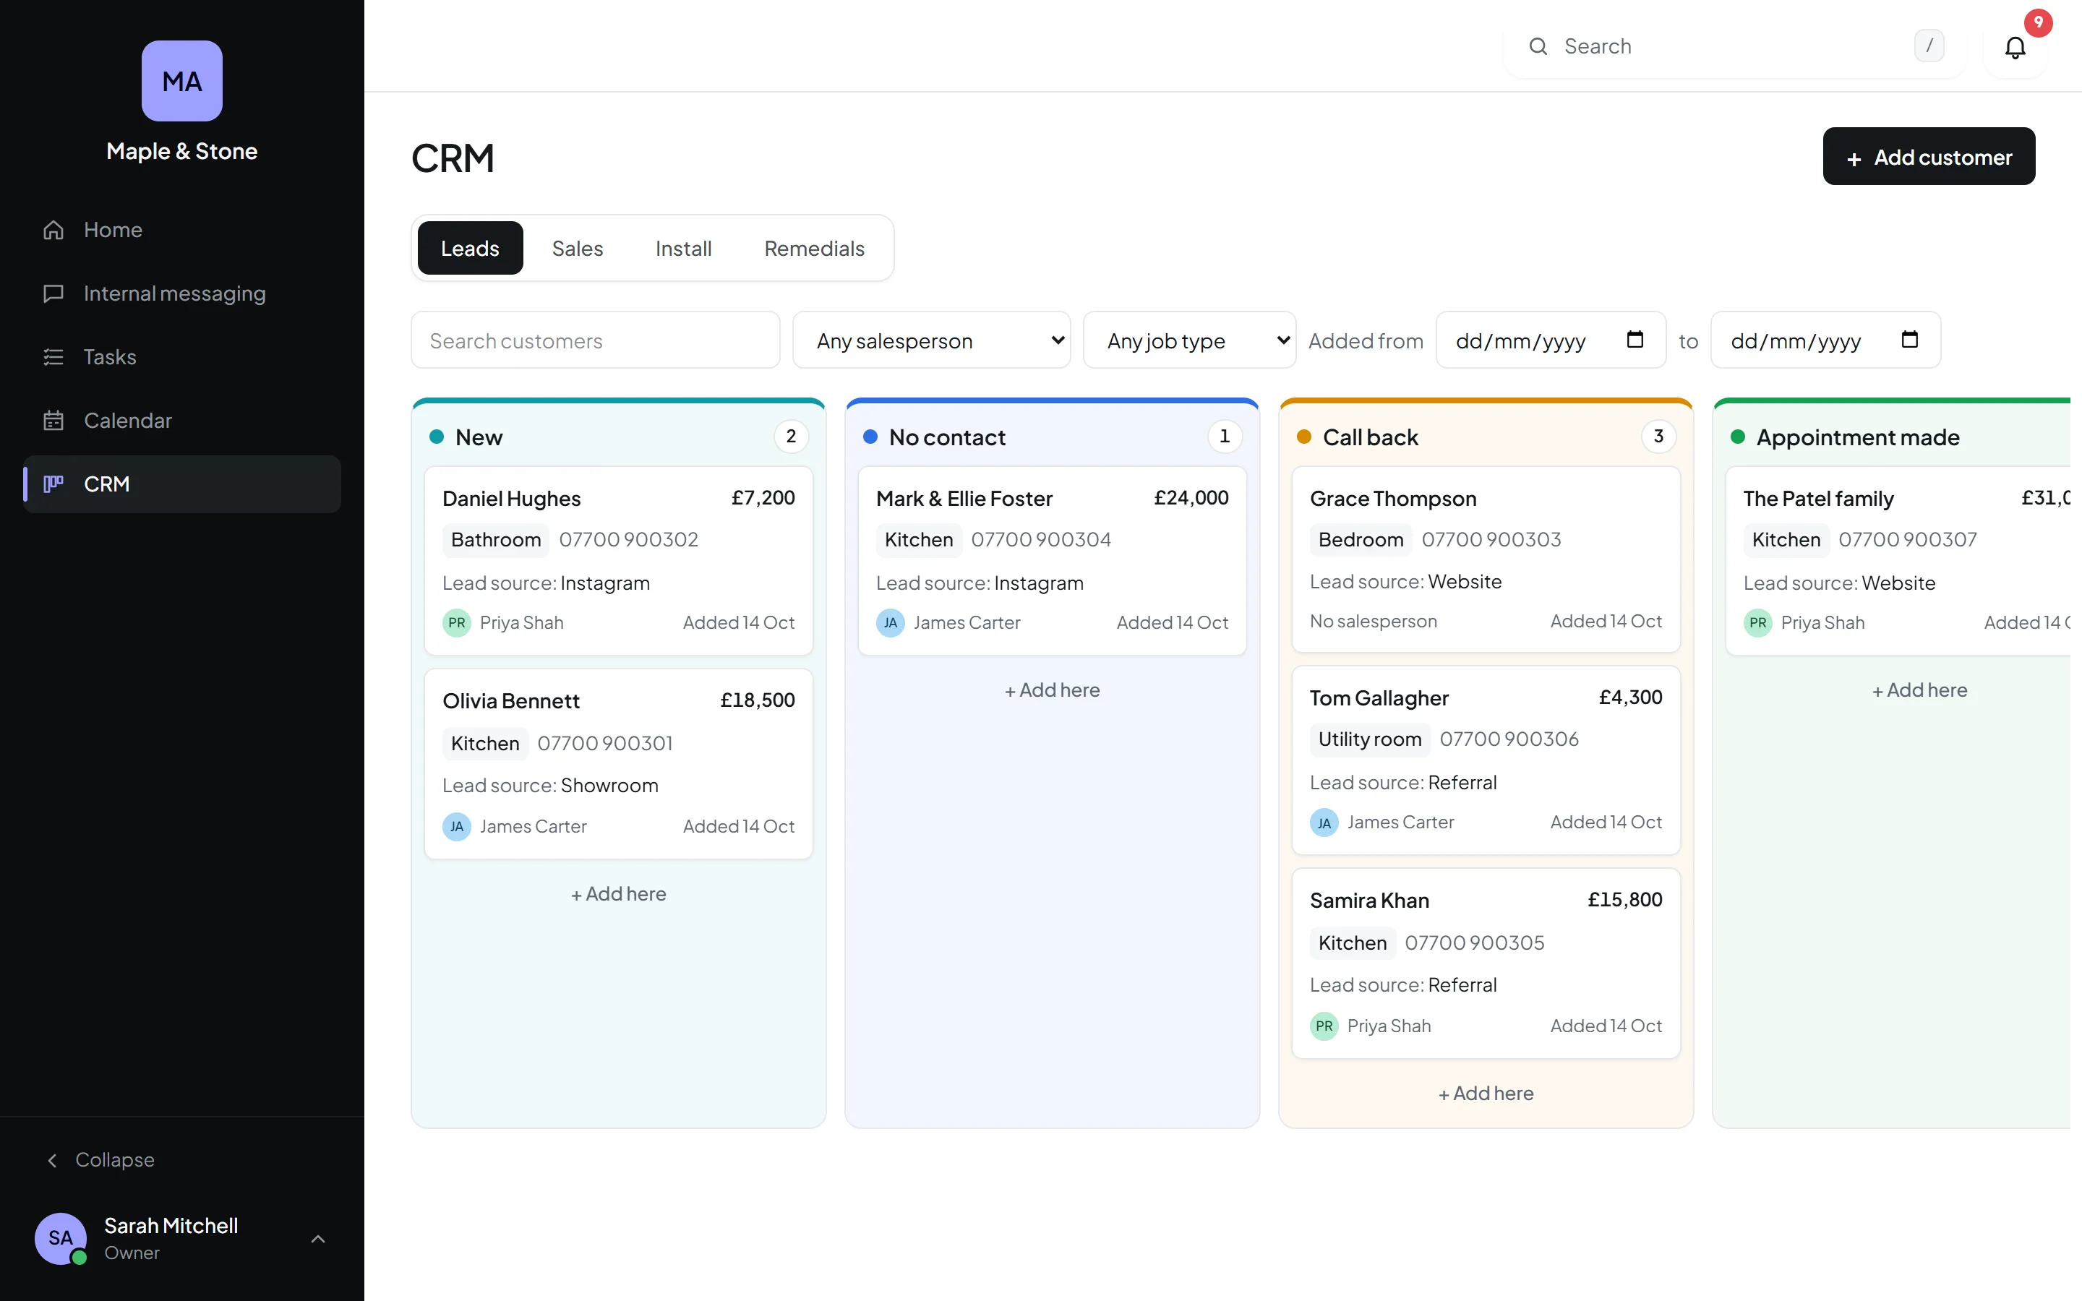Image resolution: width=2082 pixels, height=1301 pixels.
Task: Open the Grace Thompson lead card
Action: tap(1486, 559)
